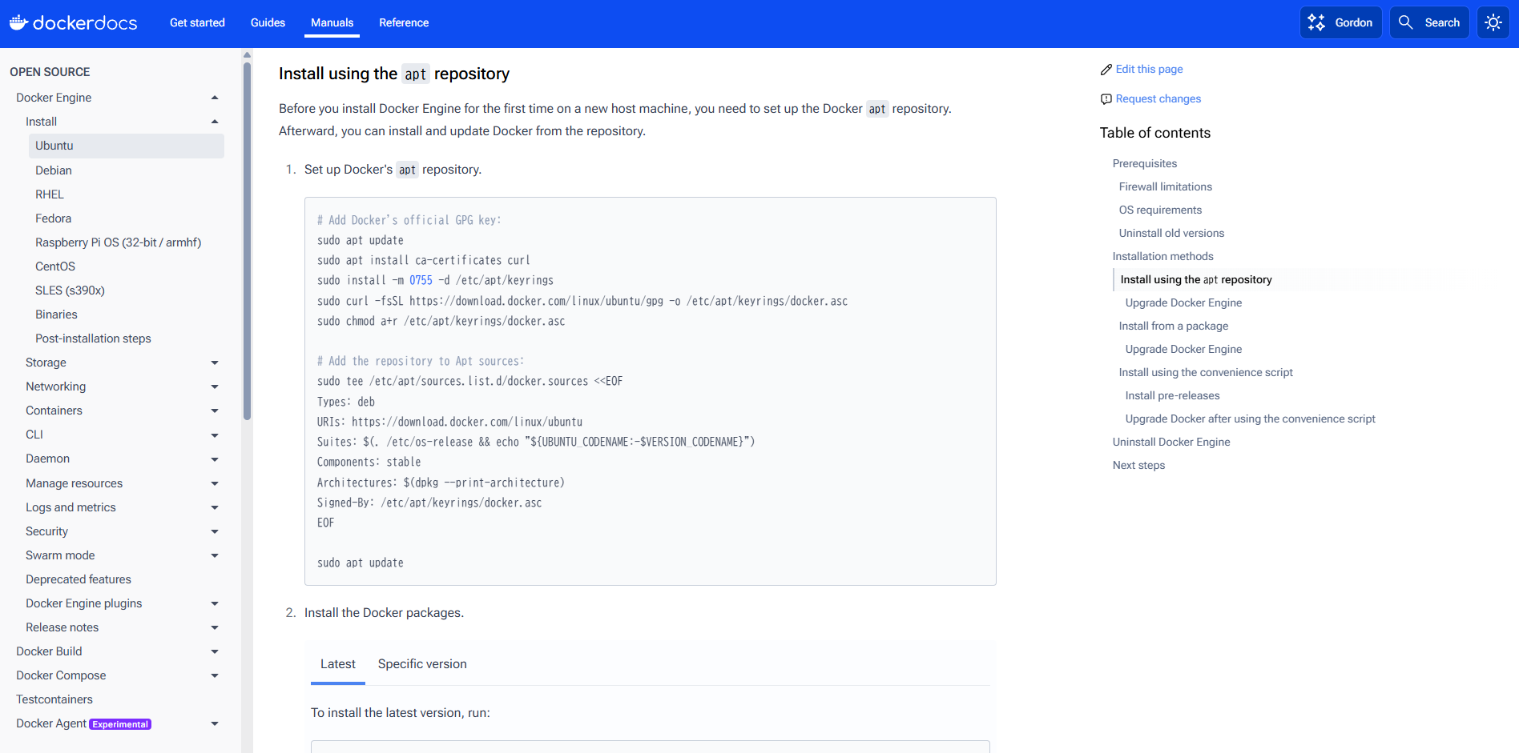
Task: Open Gordon AI assistant sparkle icon
Action: tap(1316, 22)
